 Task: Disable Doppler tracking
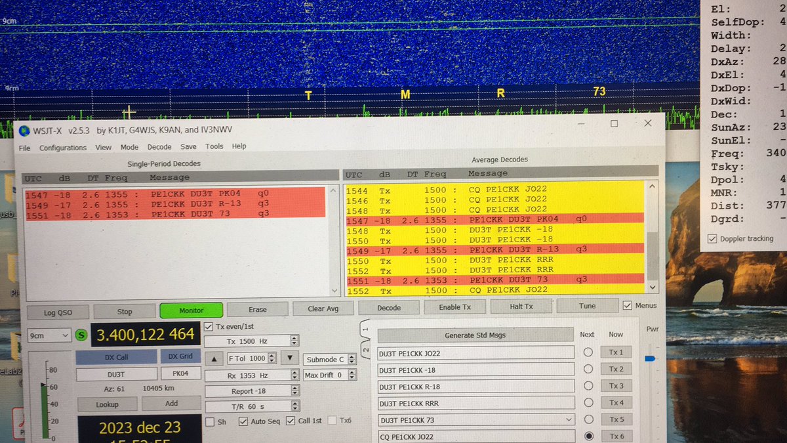712,238
